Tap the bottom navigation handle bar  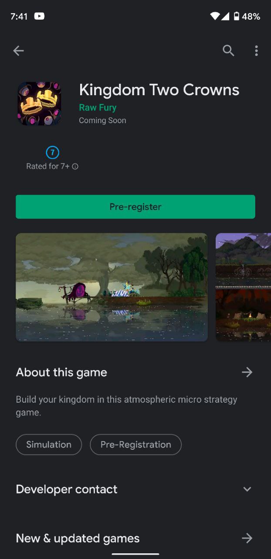135,554
